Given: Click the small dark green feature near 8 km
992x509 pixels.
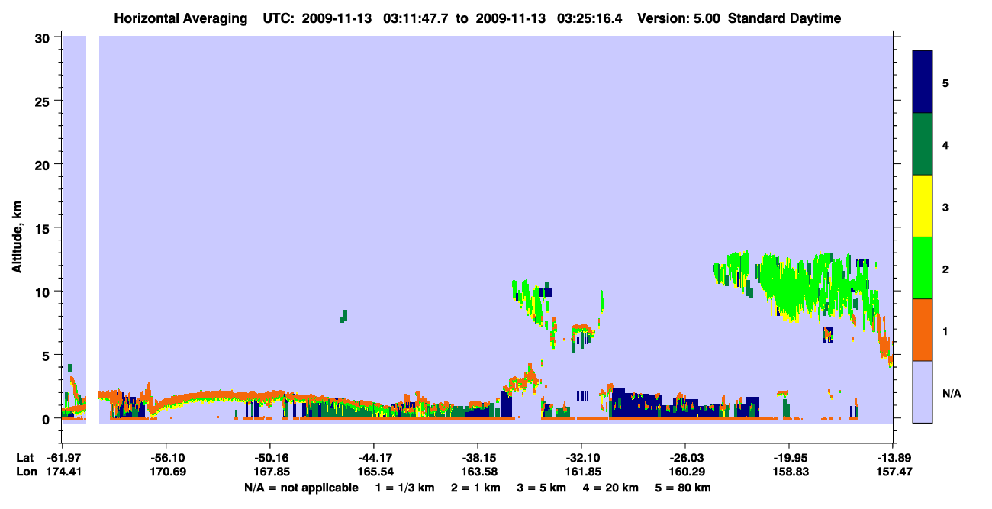Looking at the screenshot, I should coord(344,316).
